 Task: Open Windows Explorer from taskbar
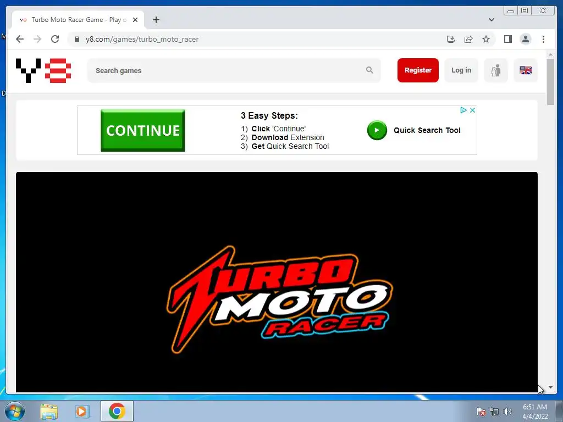[x=49, y=412]
